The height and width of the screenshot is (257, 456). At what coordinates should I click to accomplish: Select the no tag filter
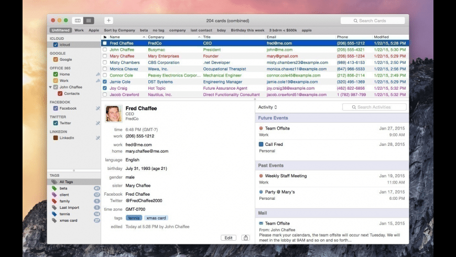click(158, 30)
